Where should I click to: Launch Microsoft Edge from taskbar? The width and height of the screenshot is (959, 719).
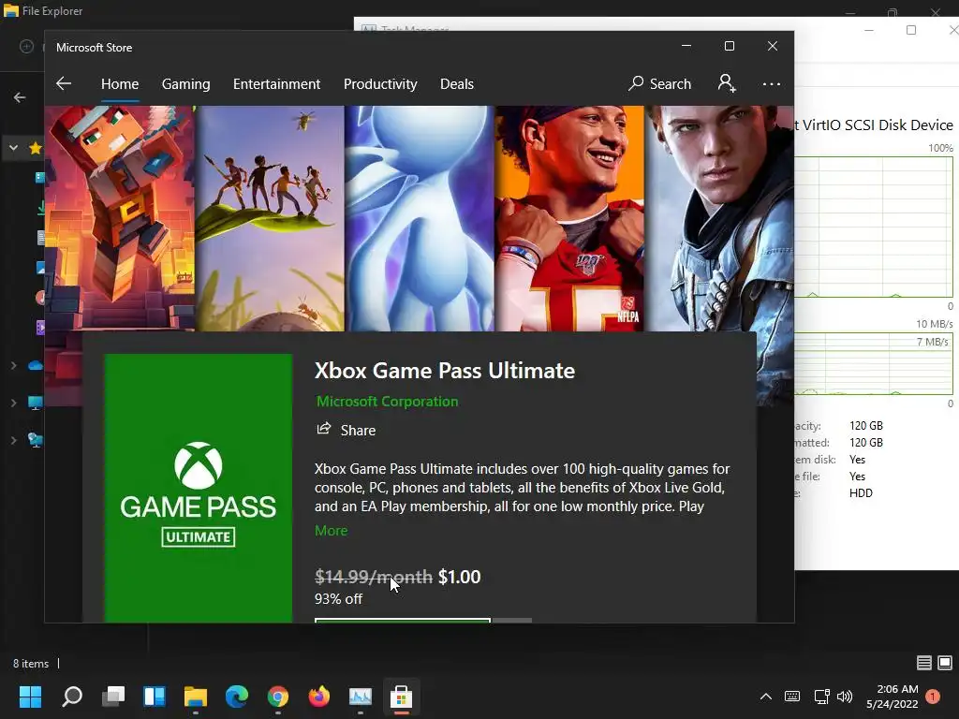(237, 697)
